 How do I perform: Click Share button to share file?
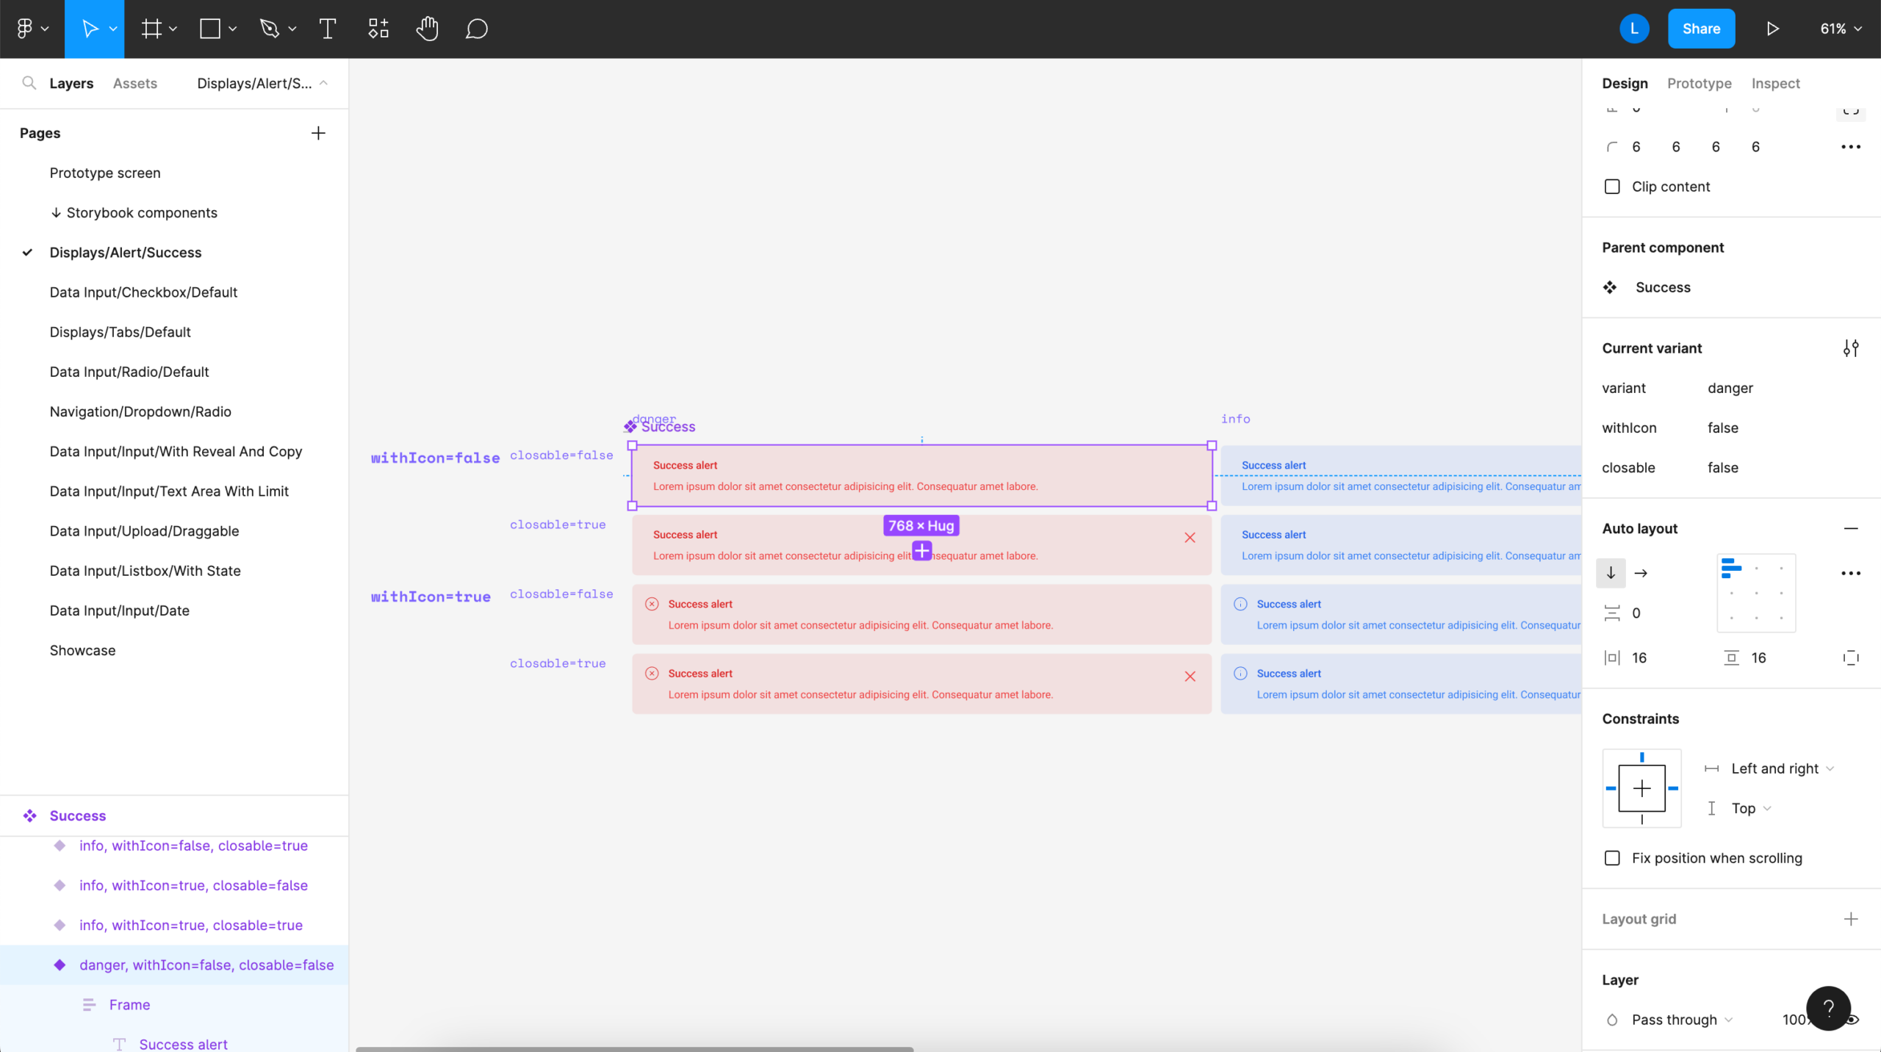1702,29
